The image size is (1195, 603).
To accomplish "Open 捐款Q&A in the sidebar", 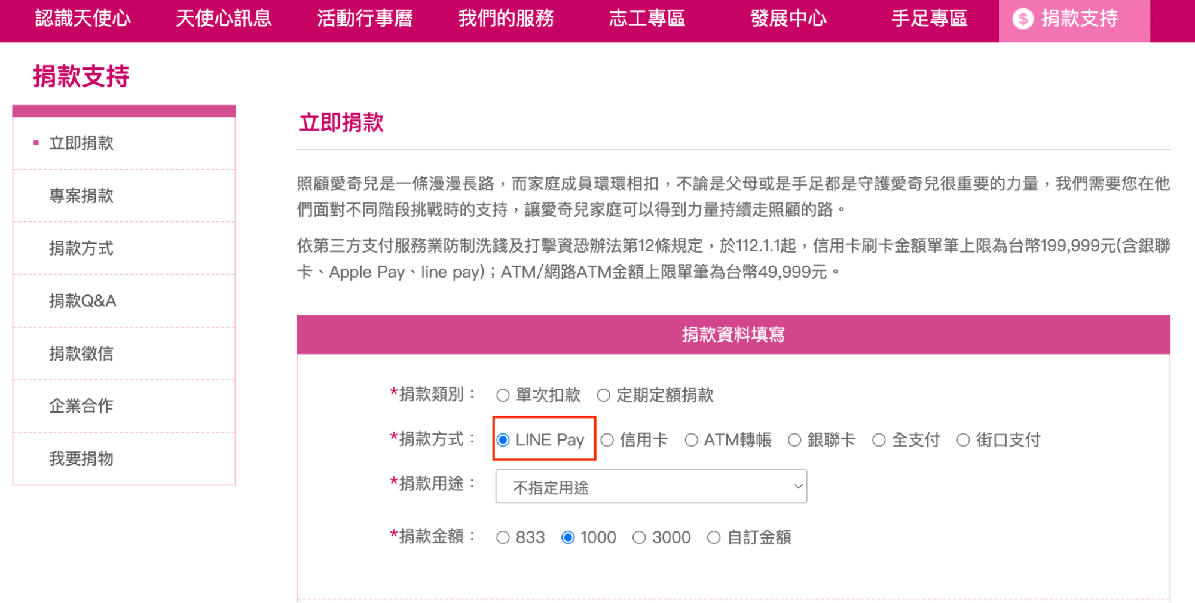I will (82, 301).
